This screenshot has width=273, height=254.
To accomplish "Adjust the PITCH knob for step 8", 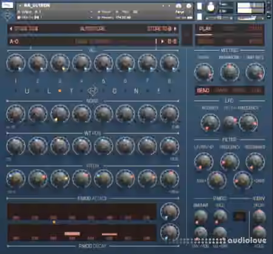I will pyautogui.click(x=169, y=179).
